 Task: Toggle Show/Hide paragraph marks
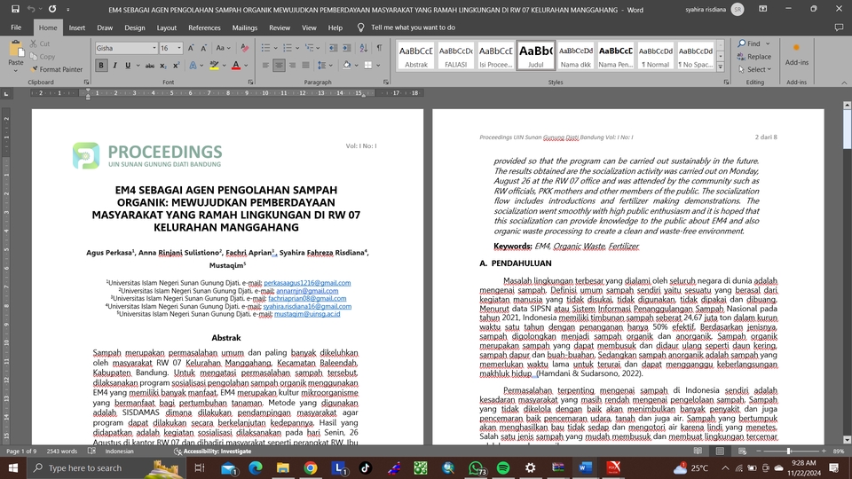point(379,48)
